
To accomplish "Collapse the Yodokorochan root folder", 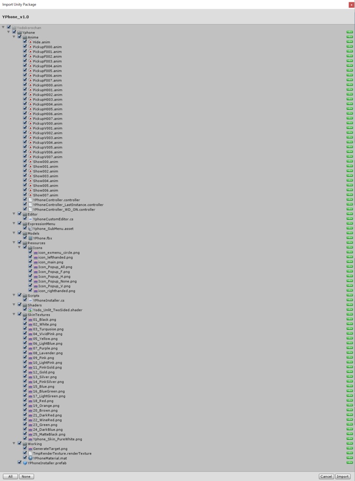I will point(3,27).
